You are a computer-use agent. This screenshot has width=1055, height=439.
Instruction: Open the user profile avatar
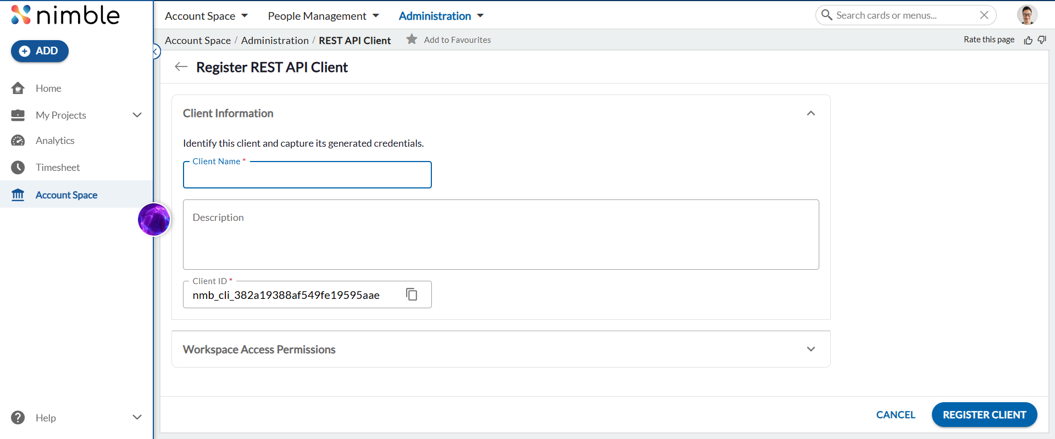[x=1027, y=15]
